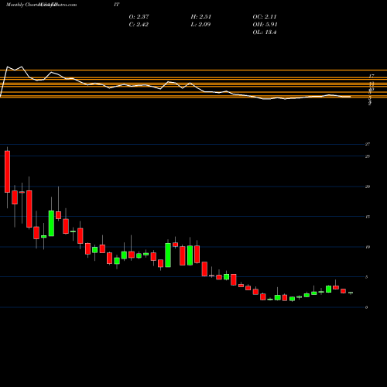The image size is (387, 387).
Task: Click the 'H: 2.51' high price value
Action: click(x=201, y=17)
